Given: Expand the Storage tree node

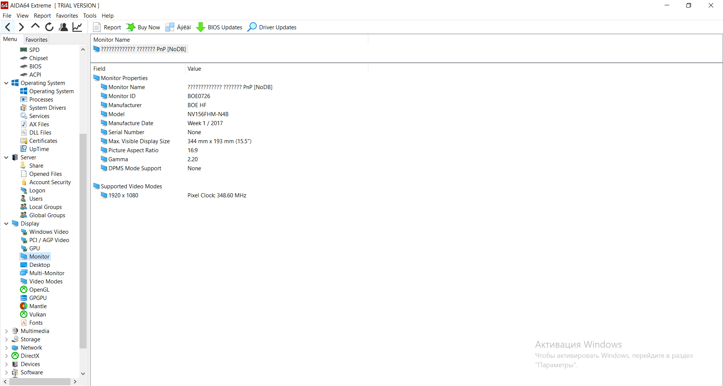Looking at the screenshot, I should pos(6,339).
